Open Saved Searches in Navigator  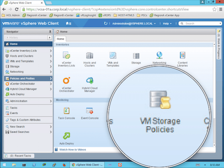click(x=28, y=132)
